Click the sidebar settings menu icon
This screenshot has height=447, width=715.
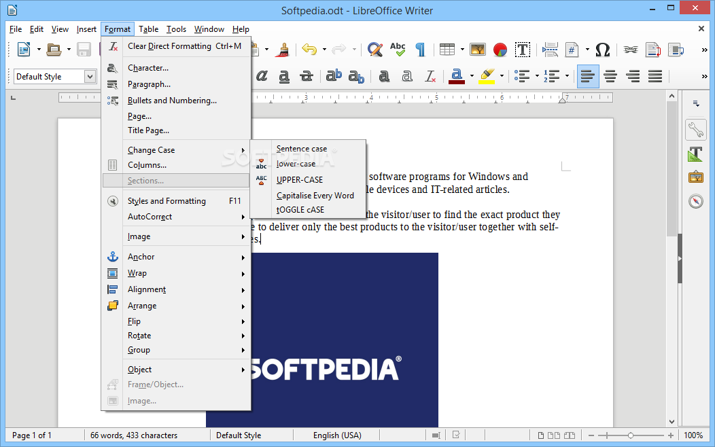click(x=696, y=103)
